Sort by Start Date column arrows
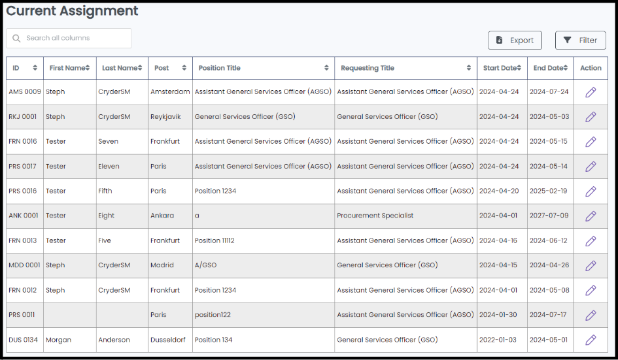This screenshot has height=360, width=618. pyautogui.click(x=519, y=68)
